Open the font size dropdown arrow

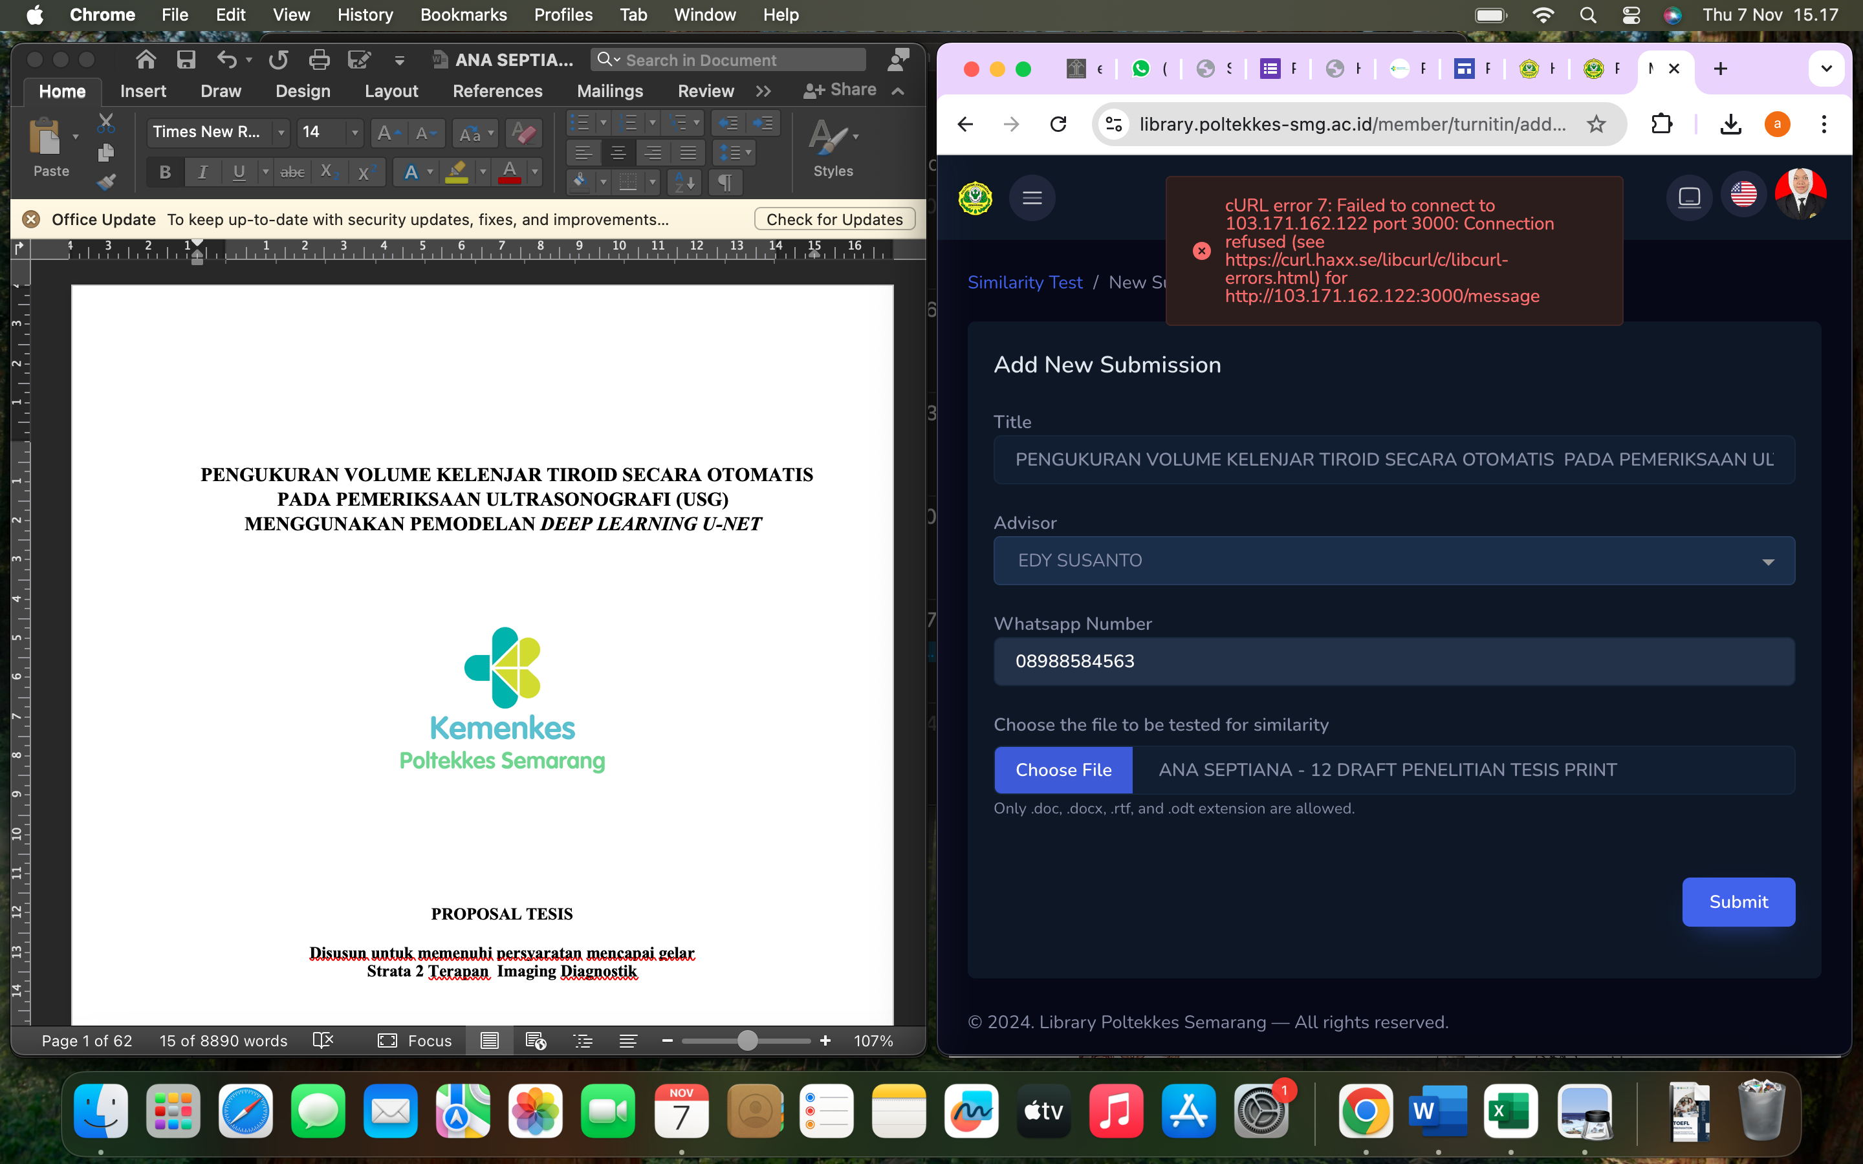tap(354, 133)
